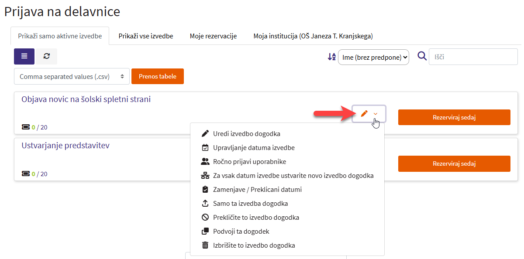Open the 'Ime (brez predpone)' sort dropdown

373,57
